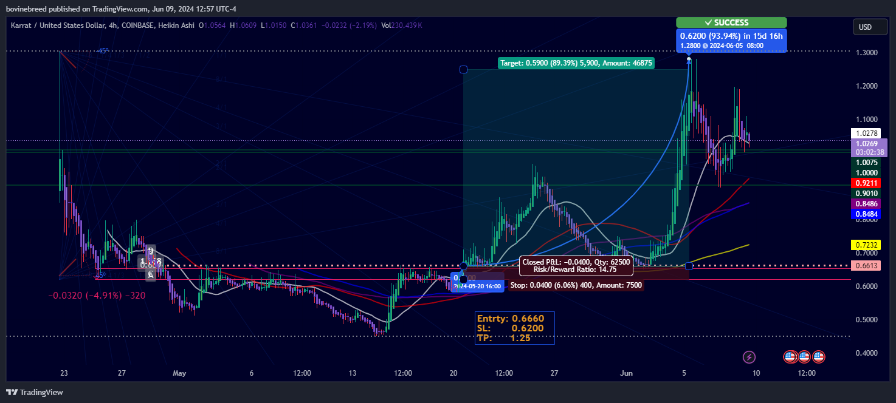Click the 03:02:38 bar countdown timer
Screen dimensions: 896x403
coord(869,152)
